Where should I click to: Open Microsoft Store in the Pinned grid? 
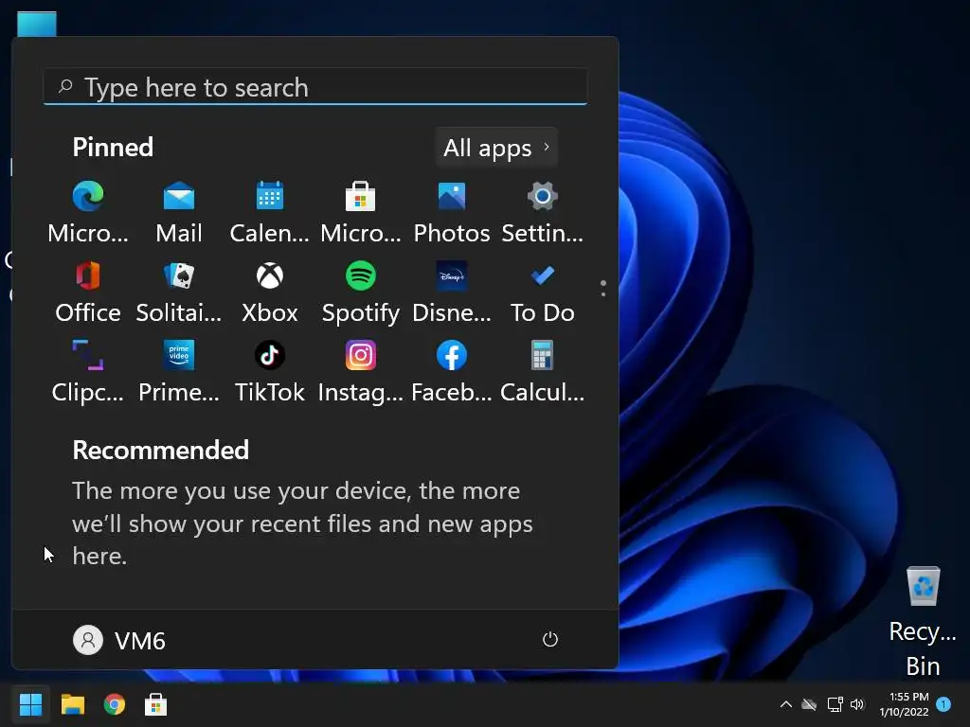361,212
